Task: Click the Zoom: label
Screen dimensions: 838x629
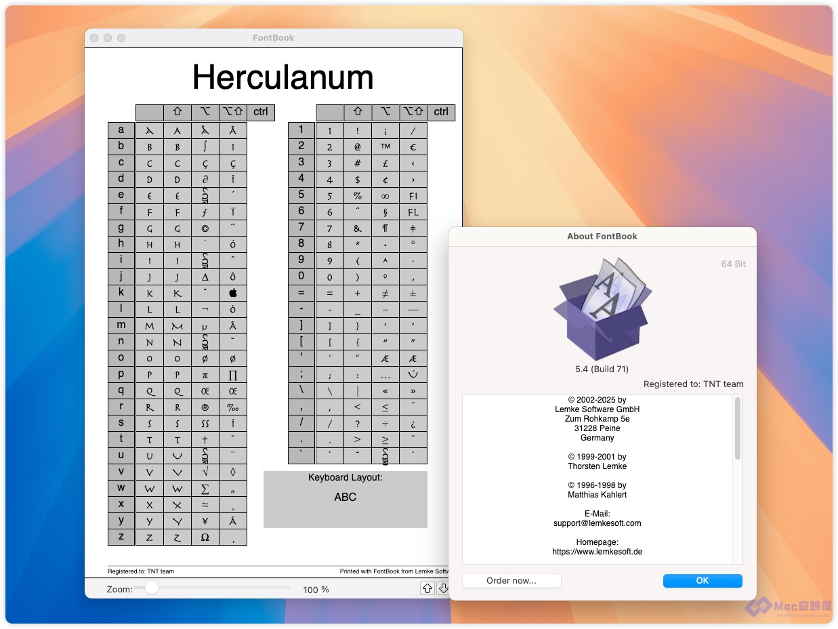Action: (x=119, y=590)
